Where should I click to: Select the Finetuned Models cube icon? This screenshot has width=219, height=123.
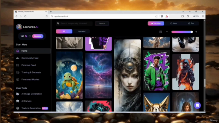17,80
